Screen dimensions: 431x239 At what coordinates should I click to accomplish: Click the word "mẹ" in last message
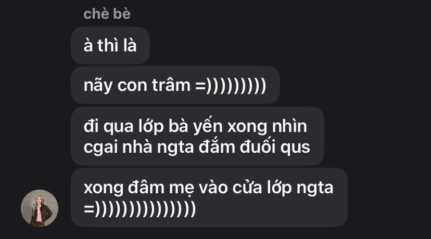tap(182, 189)
